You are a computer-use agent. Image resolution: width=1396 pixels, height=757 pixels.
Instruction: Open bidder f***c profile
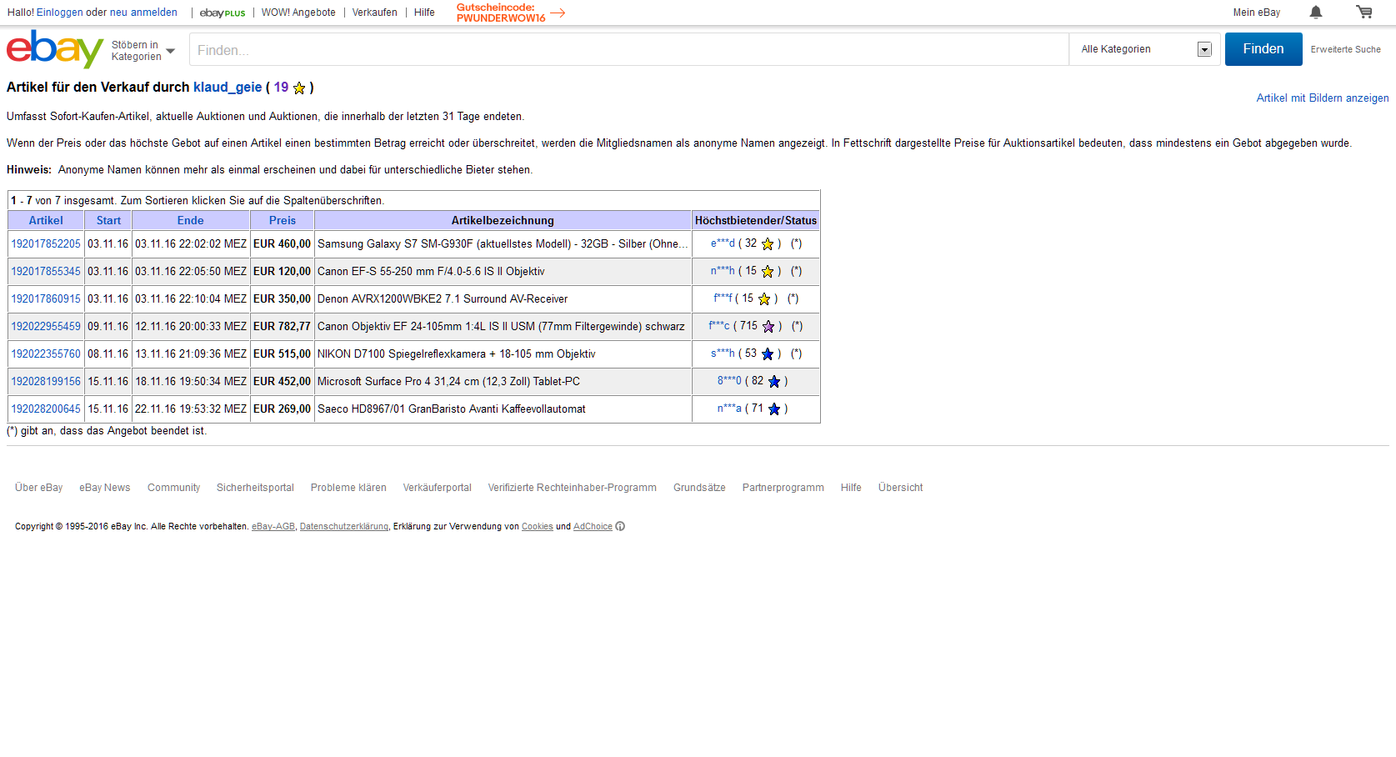(x=719, y=326)
